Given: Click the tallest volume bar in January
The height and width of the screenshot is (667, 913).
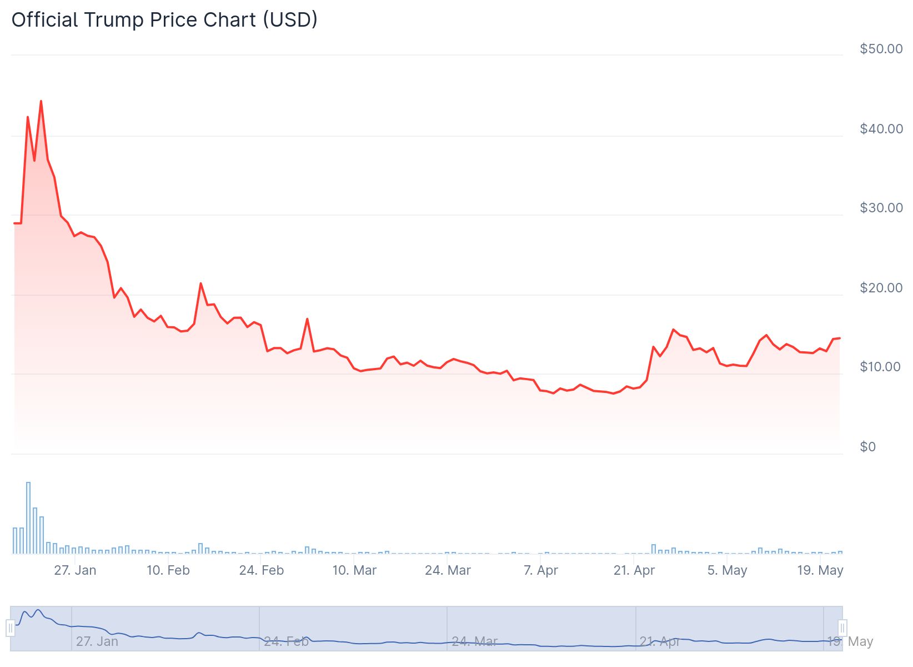Looking at the screenshot, I should coord(28,517).
